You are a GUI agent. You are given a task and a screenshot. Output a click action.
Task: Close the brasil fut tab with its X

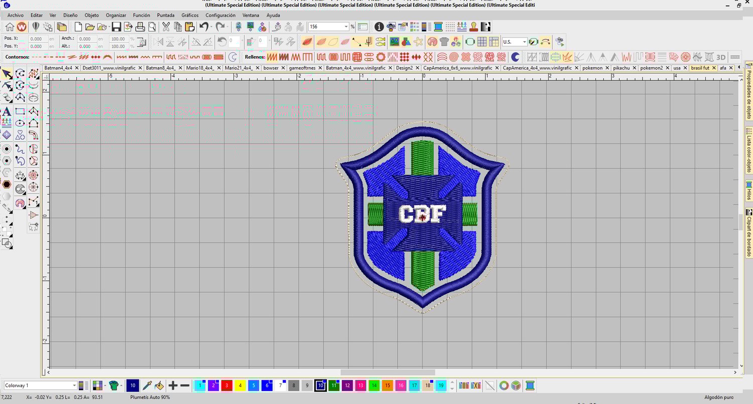713,68
